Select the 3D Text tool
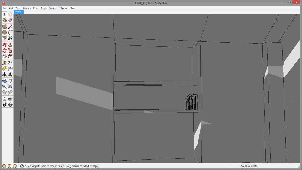302x170 pixels. coord(10,74)
